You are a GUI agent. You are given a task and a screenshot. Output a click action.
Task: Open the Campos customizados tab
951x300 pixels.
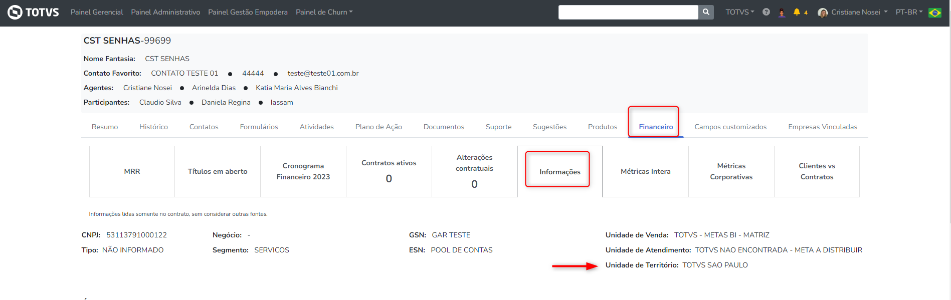[730, 127]
